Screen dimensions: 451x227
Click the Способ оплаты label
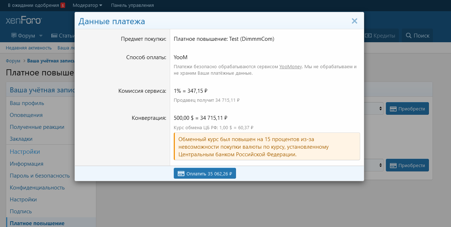[146, 57]
